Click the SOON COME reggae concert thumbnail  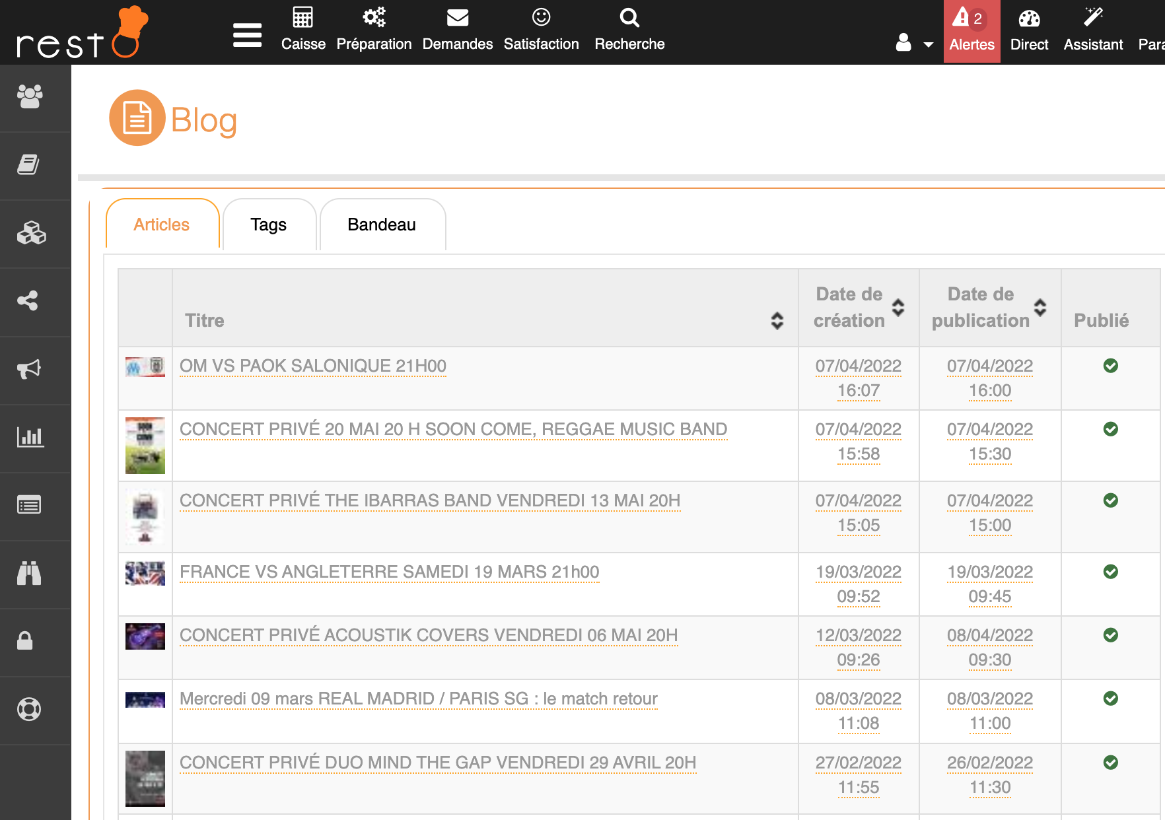[x=145, y=445]
